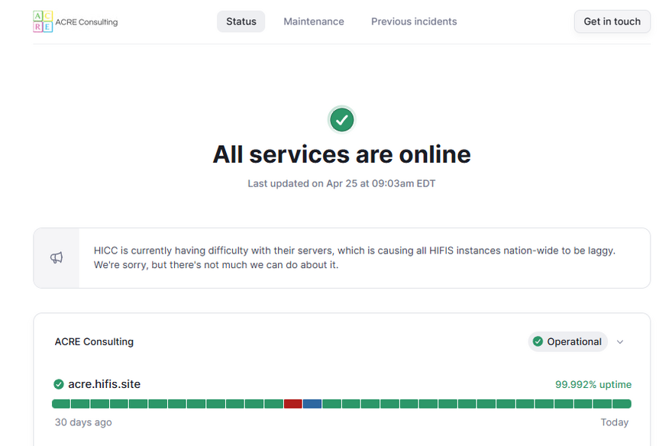The width and height of the screenshot is (672, 446).
Task: Click the green check beside acre.hifis.site
Action: (x=59, y=384)
